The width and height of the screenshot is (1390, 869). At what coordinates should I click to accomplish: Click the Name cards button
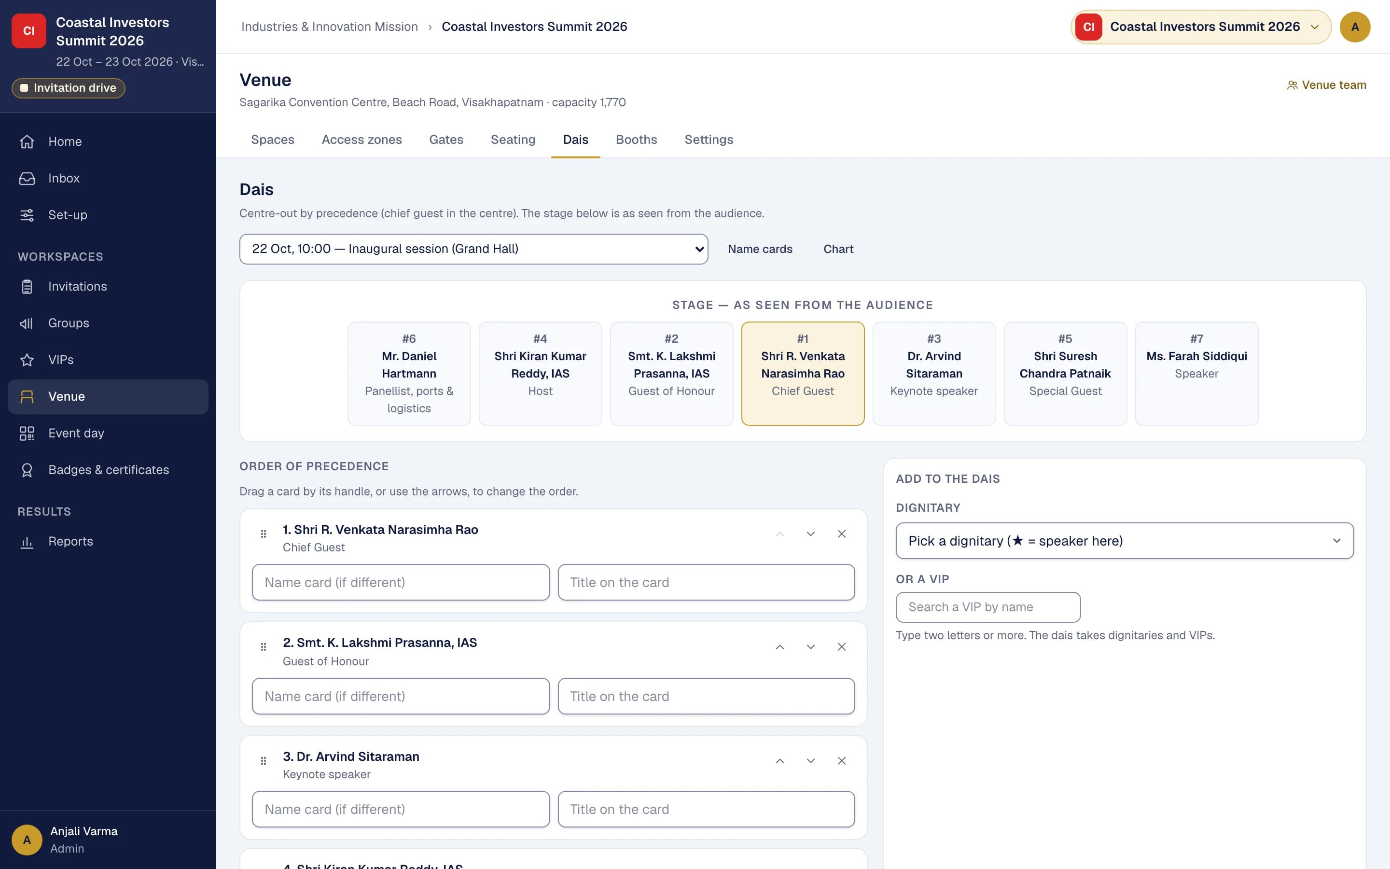[x=759, y=249]
